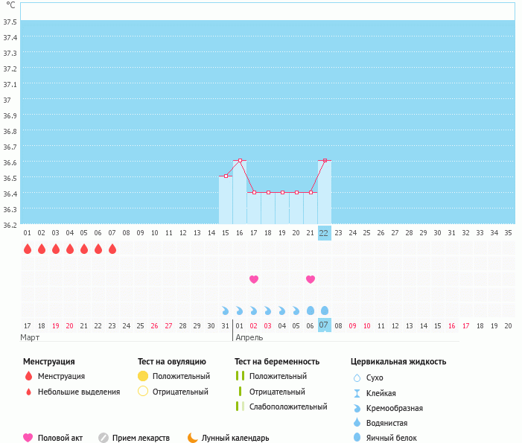Click the menstruation drop on cycle day 07

pos(112,249)
